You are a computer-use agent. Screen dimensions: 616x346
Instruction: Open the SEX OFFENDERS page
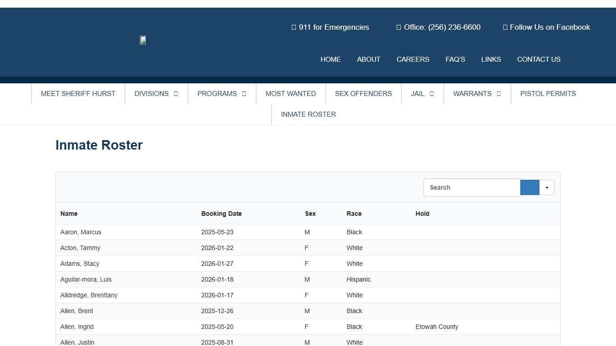[x=363, y=93]
